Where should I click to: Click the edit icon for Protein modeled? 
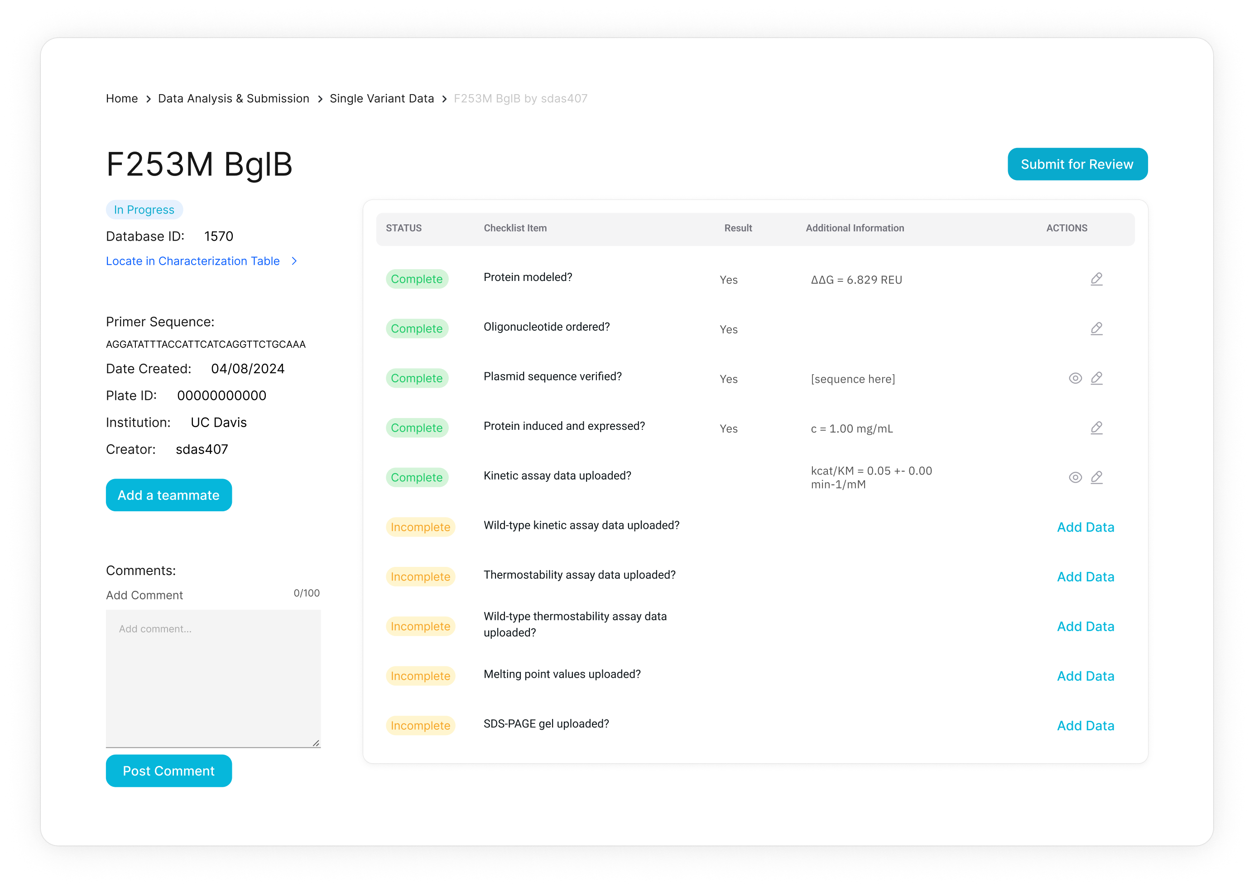[1096, 279]
